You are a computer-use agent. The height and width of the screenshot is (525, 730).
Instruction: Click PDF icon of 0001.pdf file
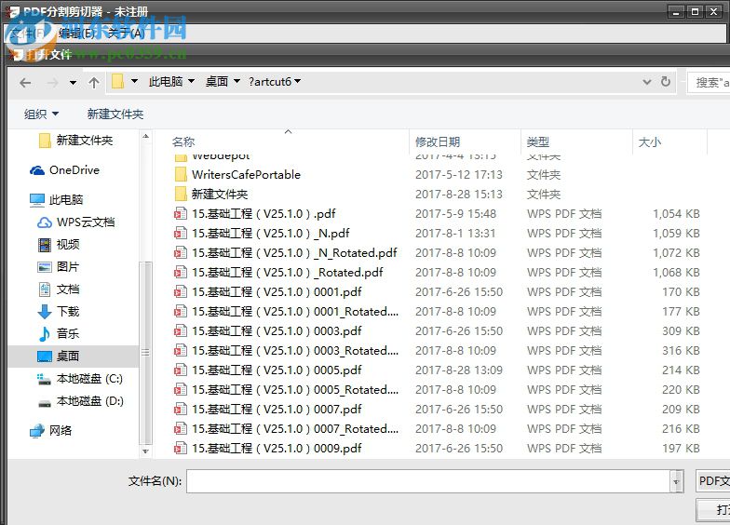tap(181, 292)
